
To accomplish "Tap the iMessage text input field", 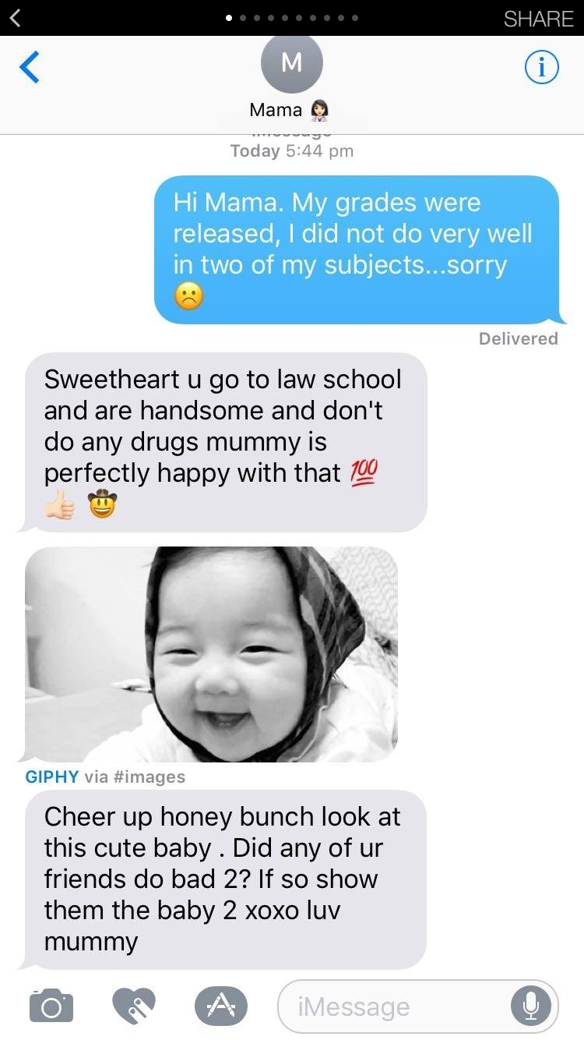I will pyautogui.click(x=417, y=1006).
